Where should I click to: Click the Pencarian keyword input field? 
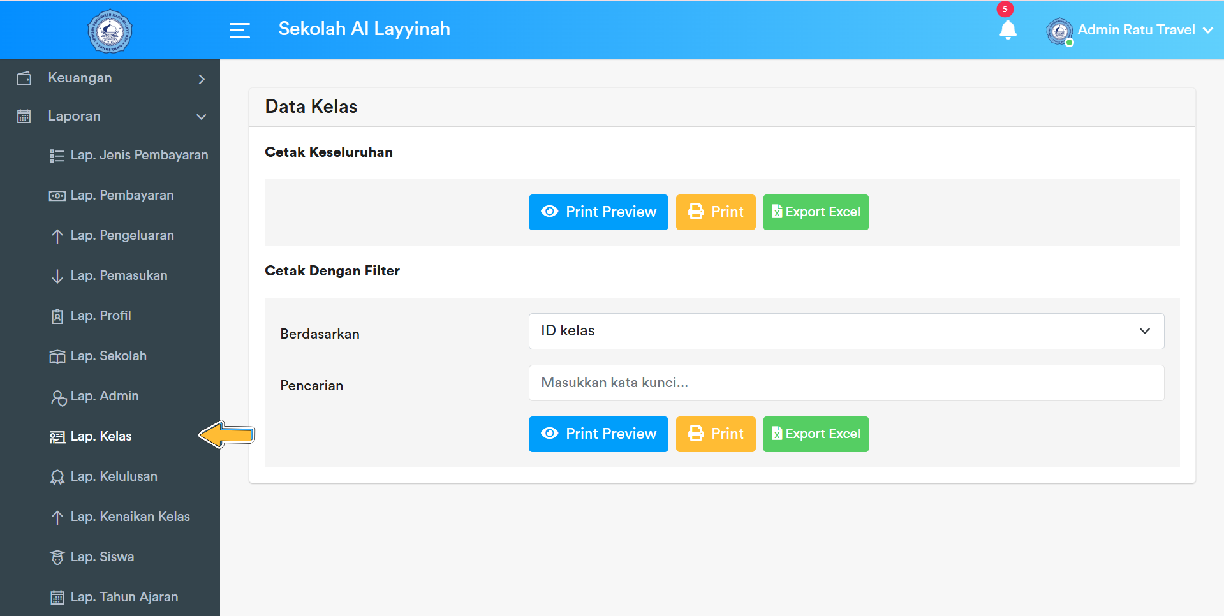pyautogui.click(x=846, y=383)
